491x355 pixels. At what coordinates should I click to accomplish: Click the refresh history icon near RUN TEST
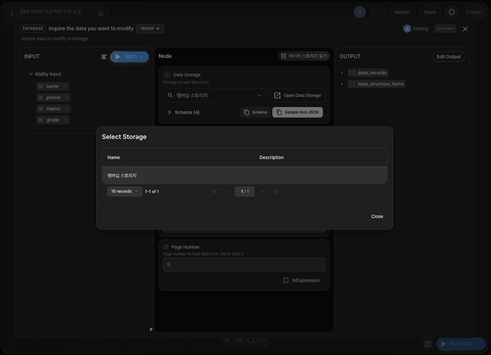(x=427, y=344)
